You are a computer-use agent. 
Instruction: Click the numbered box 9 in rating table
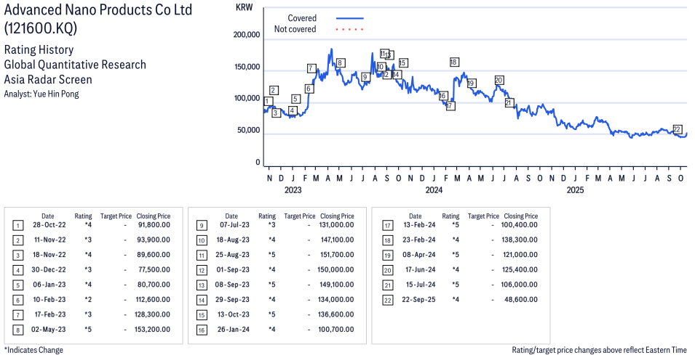click(x=201, y=225)
